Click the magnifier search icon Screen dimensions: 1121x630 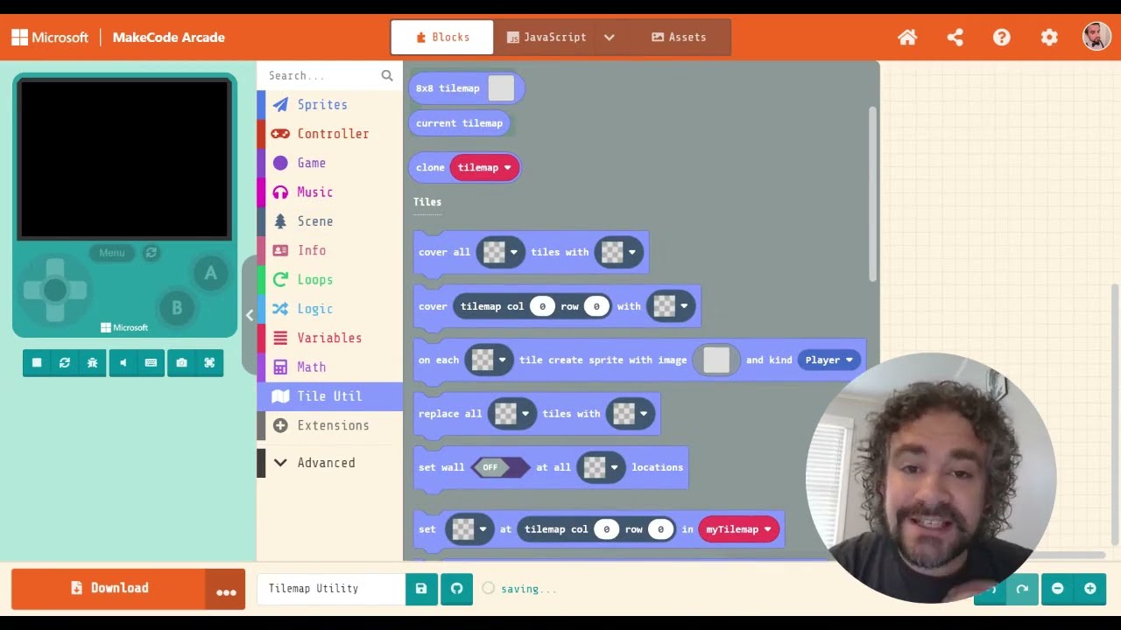387,75
